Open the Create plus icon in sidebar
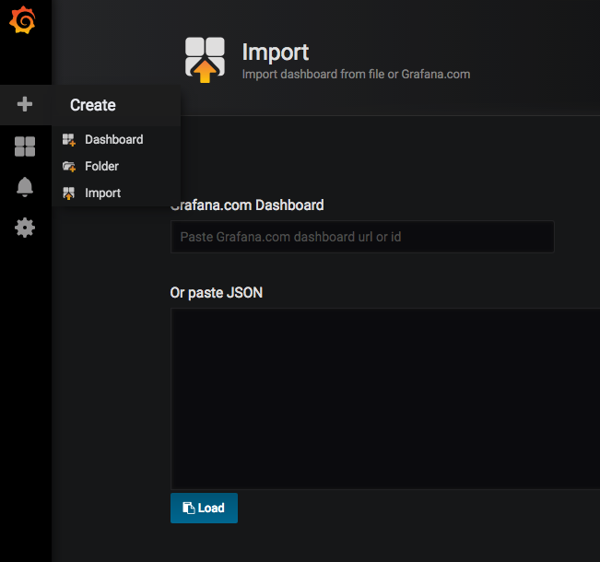Screen dimensions: 600x562 coord(25,104)
